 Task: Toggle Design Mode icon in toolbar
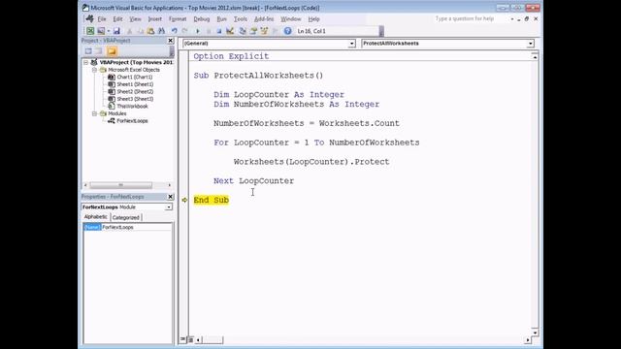(x=230, y=31)
